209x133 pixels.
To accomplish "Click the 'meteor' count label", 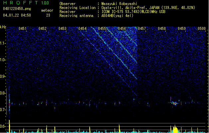I will point(47,10).
